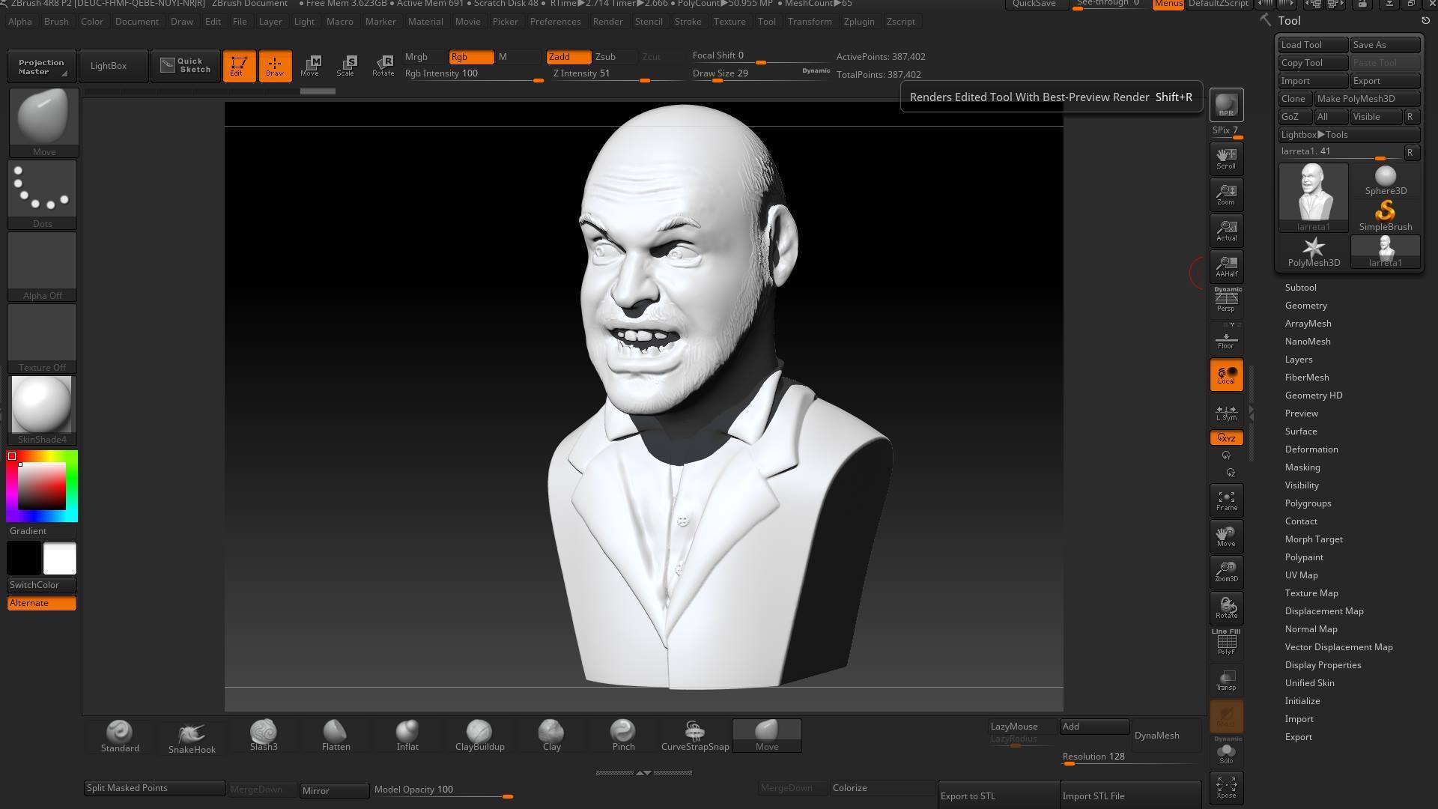Open the Zplugin menu
Image resolution: width=1438 pixels, height=809 pixels.
click(x=858, y=22)
